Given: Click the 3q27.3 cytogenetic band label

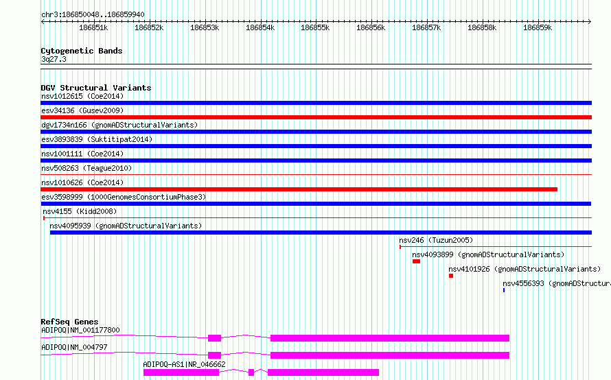Looking at the screenshot, I should tap(54, 59).
